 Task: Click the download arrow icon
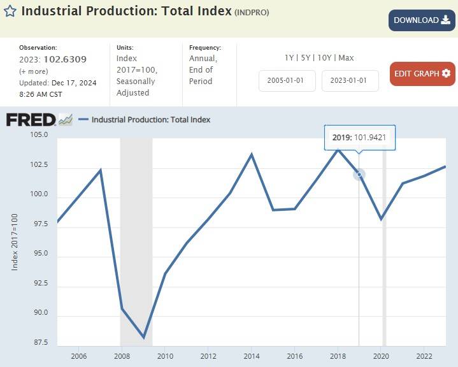pyautogui.click(x=445, y=20)
